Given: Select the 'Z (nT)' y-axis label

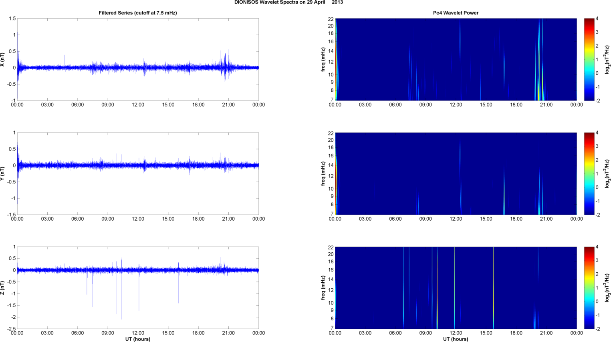Looking at the screenshot, I should 2,288.
